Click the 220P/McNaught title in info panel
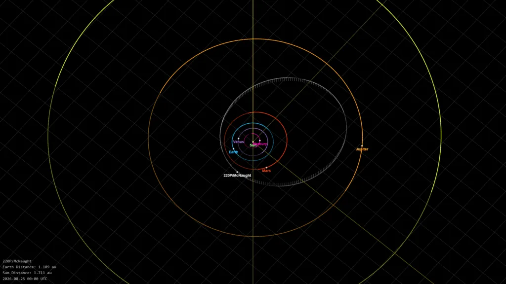 [17, 261]
